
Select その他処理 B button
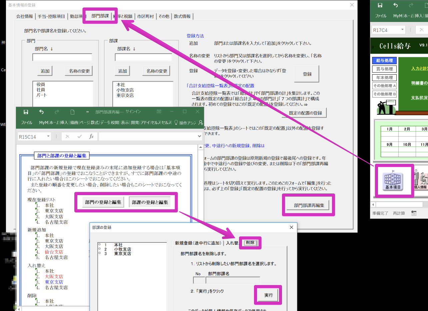(x=384, y=94)
